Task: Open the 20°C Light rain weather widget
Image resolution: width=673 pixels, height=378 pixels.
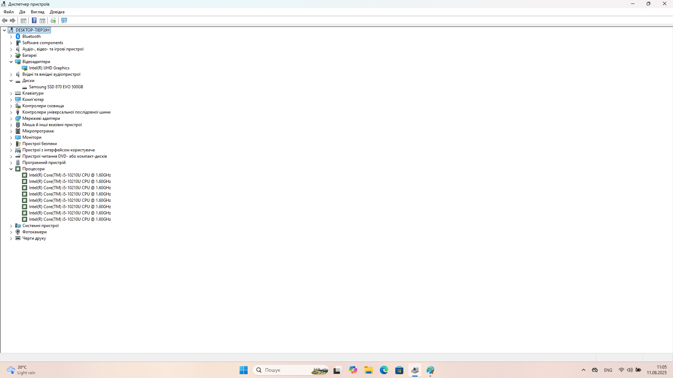Action: coord(22,370)
